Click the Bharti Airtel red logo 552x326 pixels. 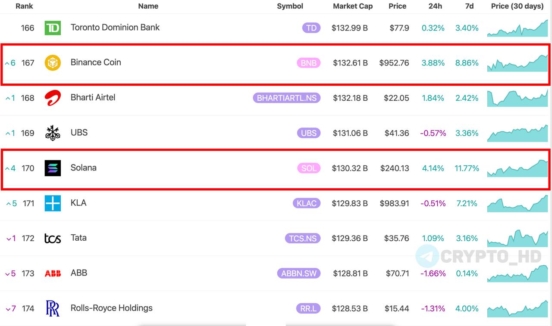[x=53, y=98]
